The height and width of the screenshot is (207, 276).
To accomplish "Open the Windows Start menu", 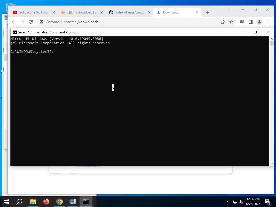I will [6, 202].
